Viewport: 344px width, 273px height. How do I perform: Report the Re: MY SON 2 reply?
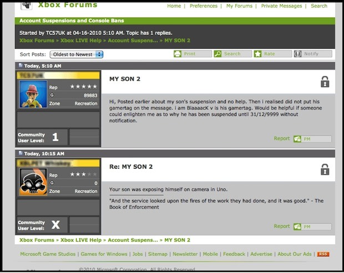pos(282,226)
